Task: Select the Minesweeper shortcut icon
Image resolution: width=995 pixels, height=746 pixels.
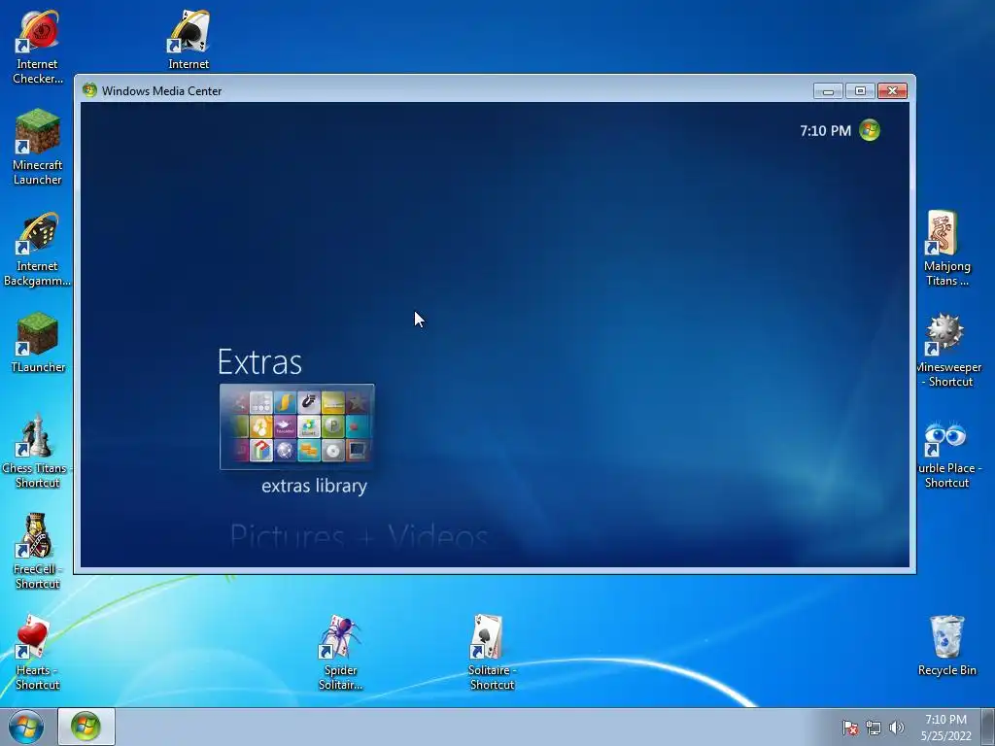Action: pyautogui.click(x=949, y=350)
